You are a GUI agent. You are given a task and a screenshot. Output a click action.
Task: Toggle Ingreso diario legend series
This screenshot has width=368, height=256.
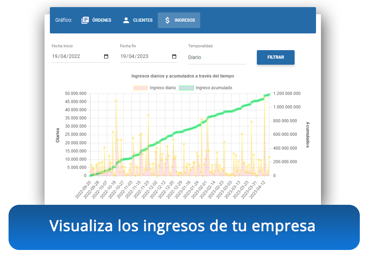coord(162,88)
